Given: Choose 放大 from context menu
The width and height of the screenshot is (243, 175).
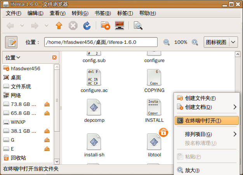Looking at the screenshot, I should [x=207, y=170].
